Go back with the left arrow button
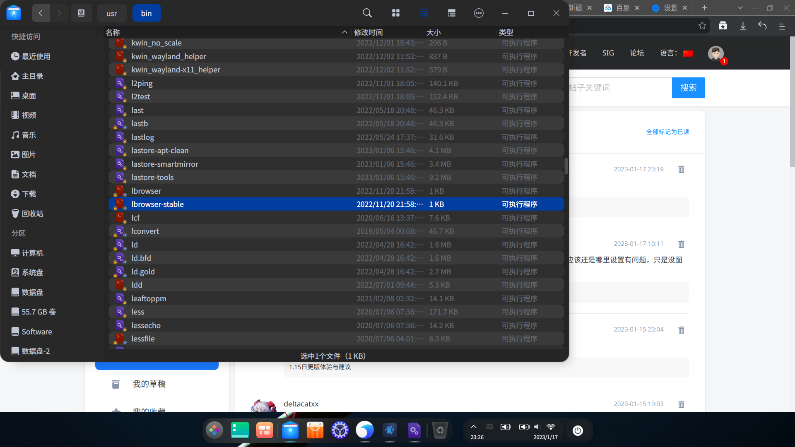The width and height of the screenshot is (795, 447). click(41, 13)
